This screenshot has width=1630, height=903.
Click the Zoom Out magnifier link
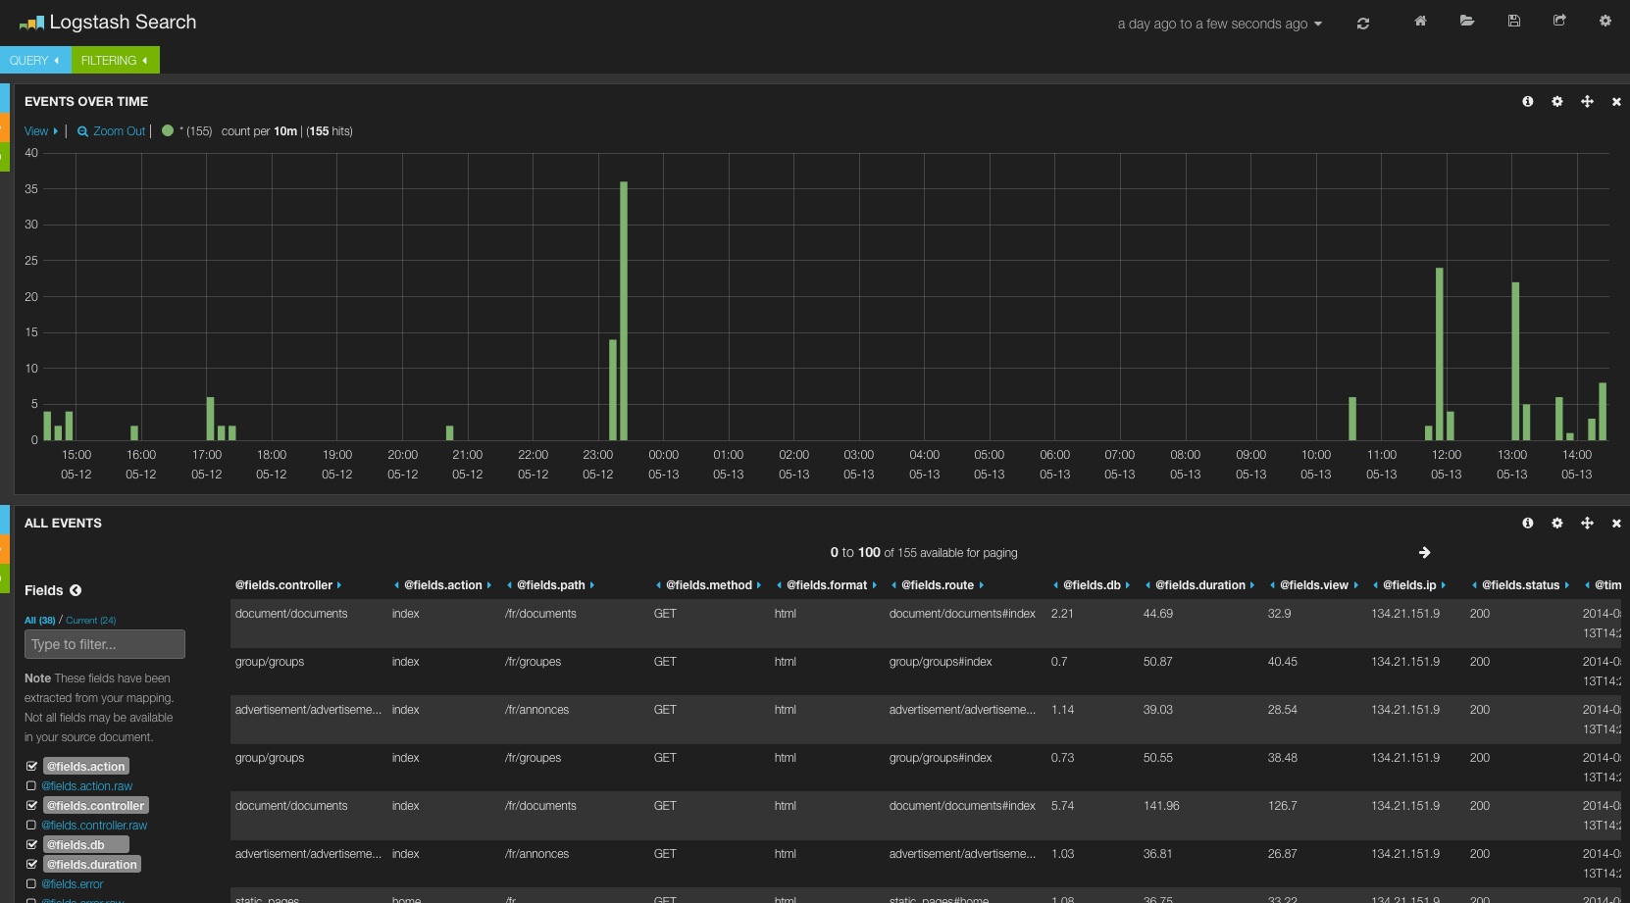pos(111,131)
